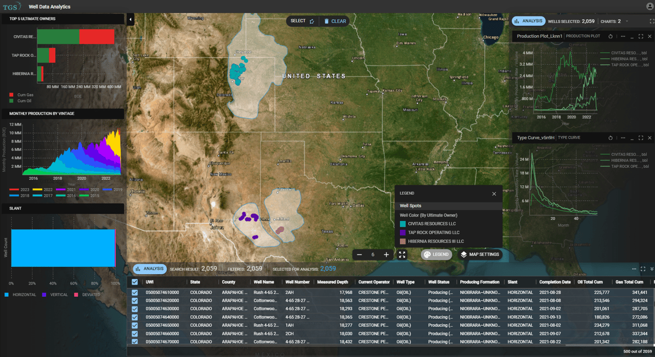Viewport: 655px width, 357px height.
Task: Open Type Curve more options menu
Action: pyautogui.click(x=623, y=138)
